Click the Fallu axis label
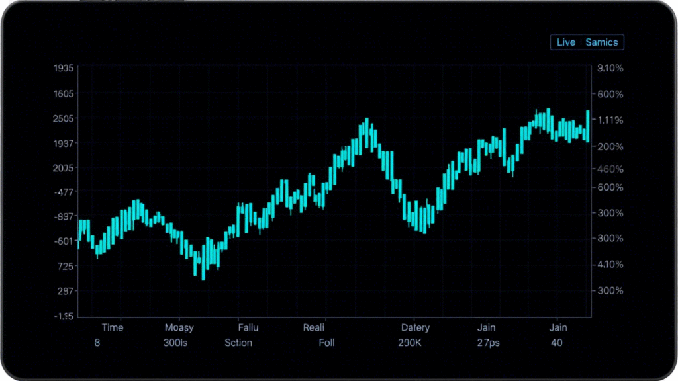The height and width of the screenshot is (381, 678). [248, 327]
